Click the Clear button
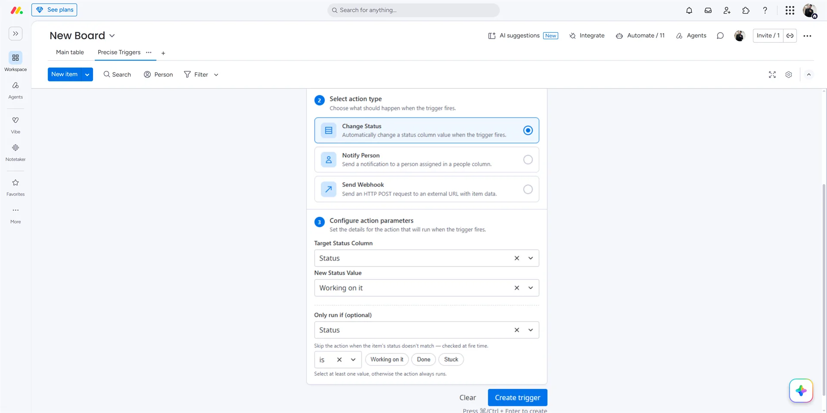 click(467, 398)
